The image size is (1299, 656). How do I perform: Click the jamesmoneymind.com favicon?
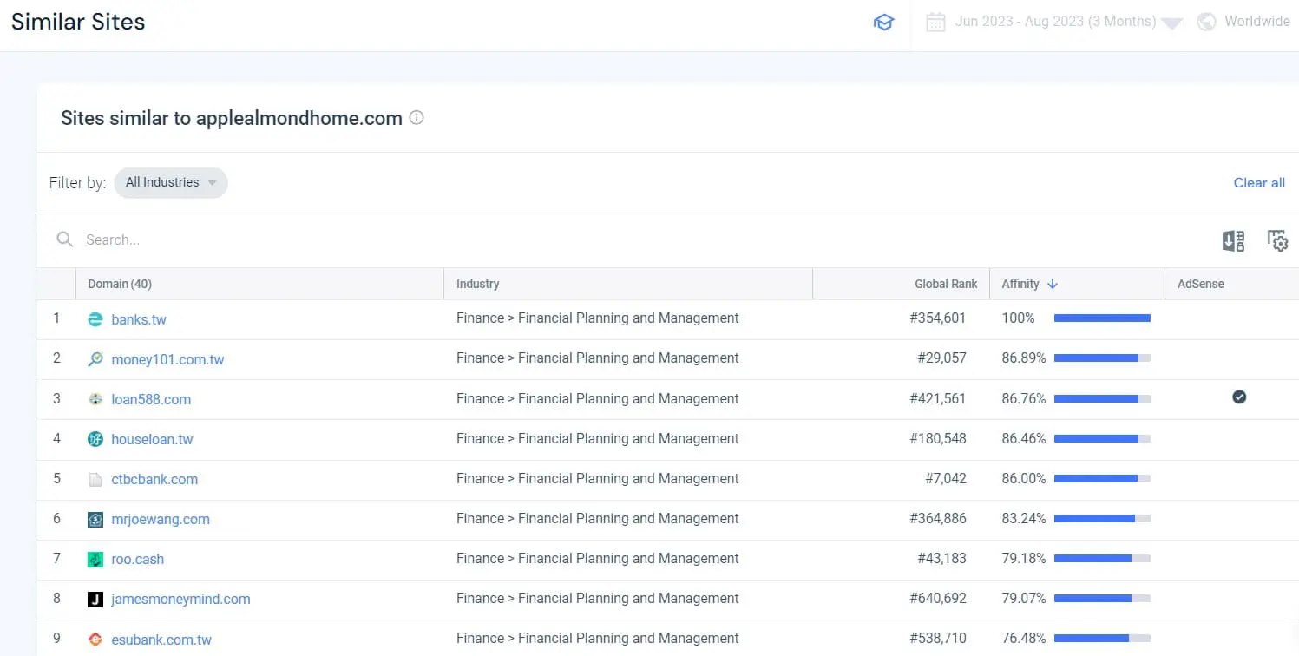(x=95, y=599)
